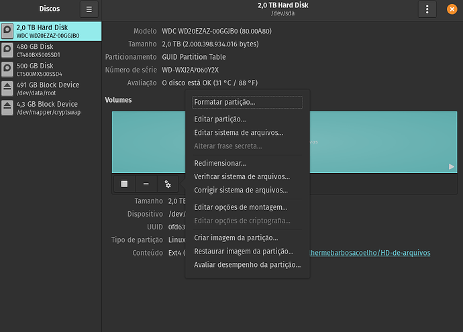Click the header title 2,0 TB Hard Disk
Screen dimensions: 463x332
coord(283,5)
